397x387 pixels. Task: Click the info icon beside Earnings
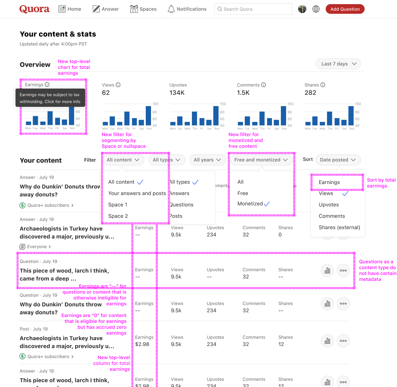tap(47, 84)
